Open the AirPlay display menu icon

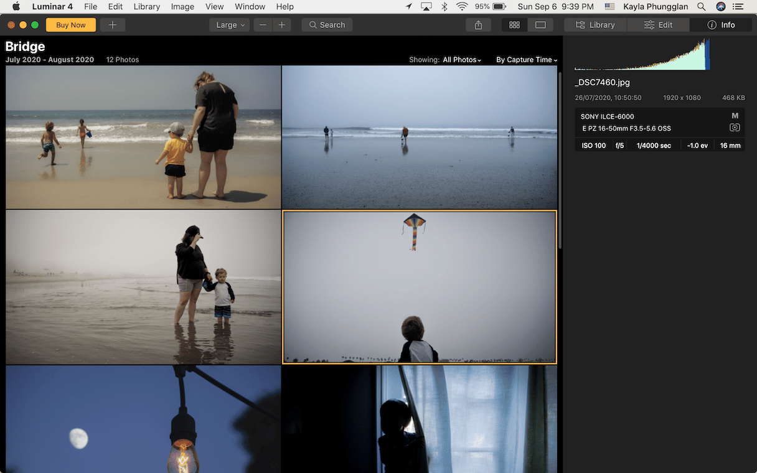tap(426, 7)
